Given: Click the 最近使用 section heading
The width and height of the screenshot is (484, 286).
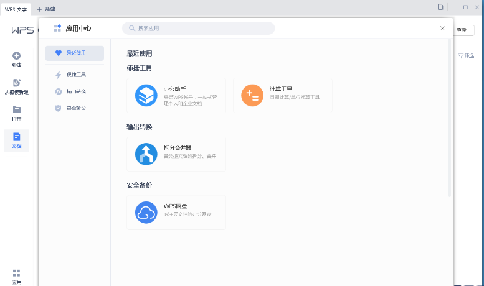Looking at the screenshot, I should 139,53.
